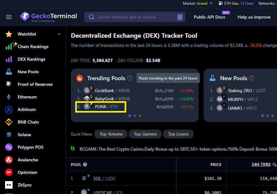This screenshot has height=194, width=277.
Task: Sort by 24H TXNS column header
Action: [x=261, y=164]
